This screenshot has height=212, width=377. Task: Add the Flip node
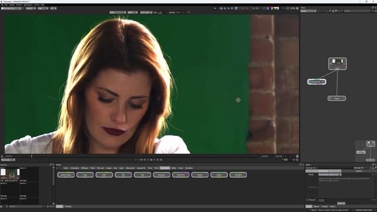(123, 175)
